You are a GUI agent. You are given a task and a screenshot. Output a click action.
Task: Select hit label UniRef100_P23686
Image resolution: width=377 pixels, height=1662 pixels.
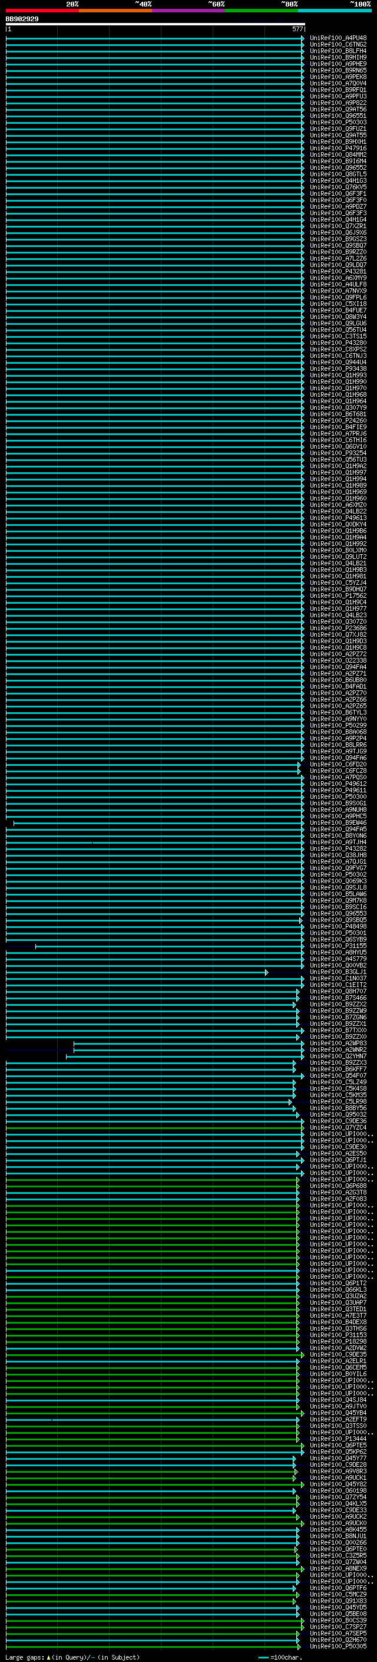click(338, 628)
